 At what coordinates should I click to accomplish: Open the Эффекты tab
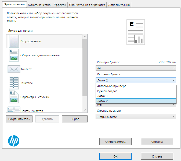coord(60,5)
